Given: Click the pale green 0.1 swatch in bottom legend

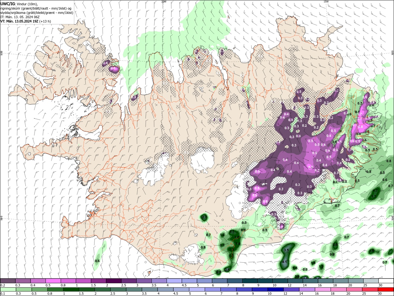Looking at the screenshot, I should [8, 289].
